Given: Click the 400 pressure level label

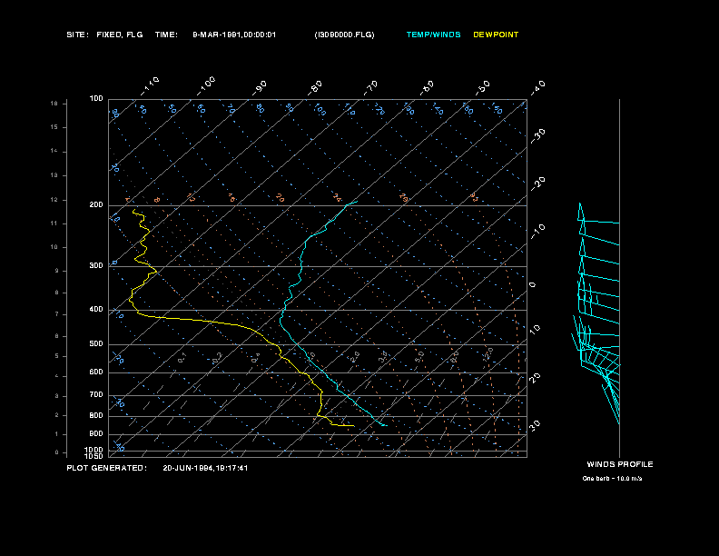Looking at the screenshot, I should (x=96, y=309).
